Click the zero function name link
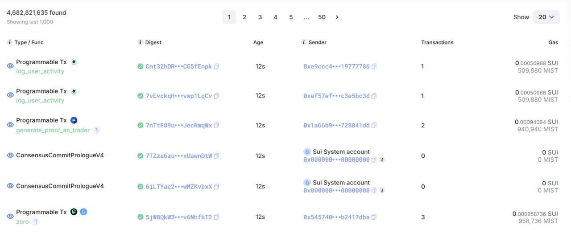Viewport: 571px width, 233px height. (22, 221)
